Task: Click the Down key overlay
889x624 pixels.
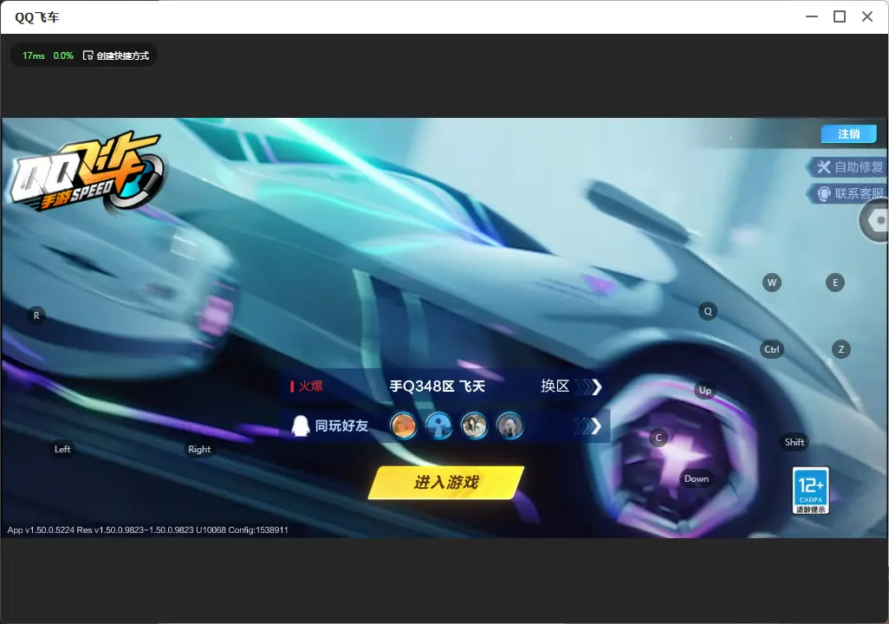Action: [697, 478]
